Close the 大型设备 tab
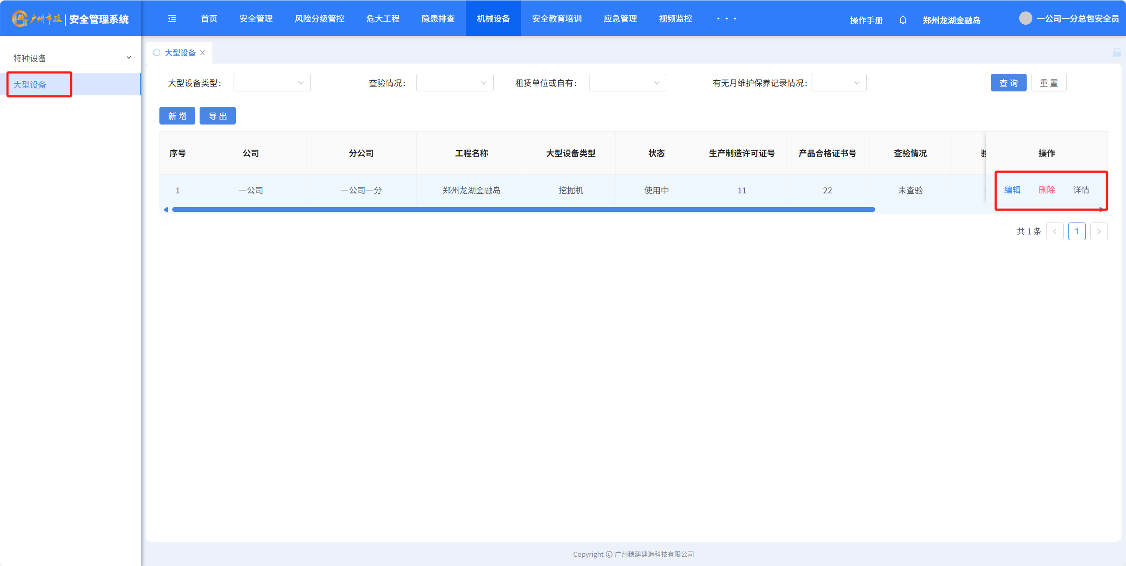Image resolution: width=1126 pixels, height=566 pixels. pyautogui.click(x=203, y=53)
